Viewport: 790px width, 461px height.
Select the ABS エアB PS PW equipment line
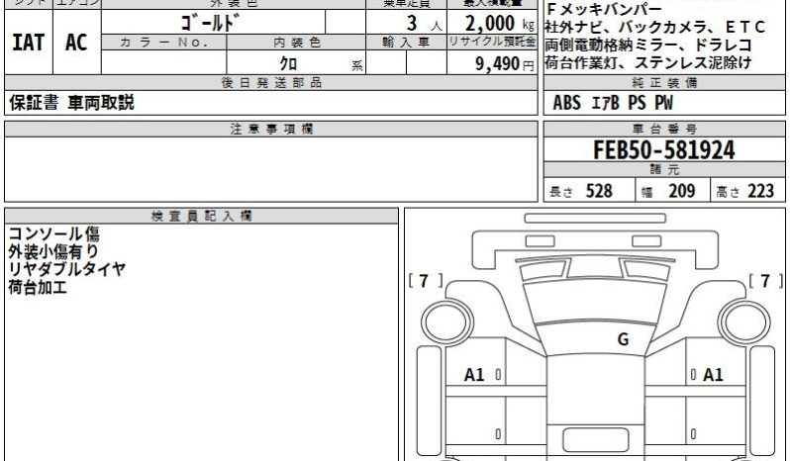[x=613, y=103]
